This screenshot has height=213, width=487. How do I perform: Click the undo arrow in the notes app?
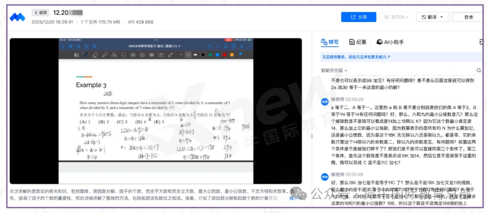pyautogui.click(x=210, y=46)
